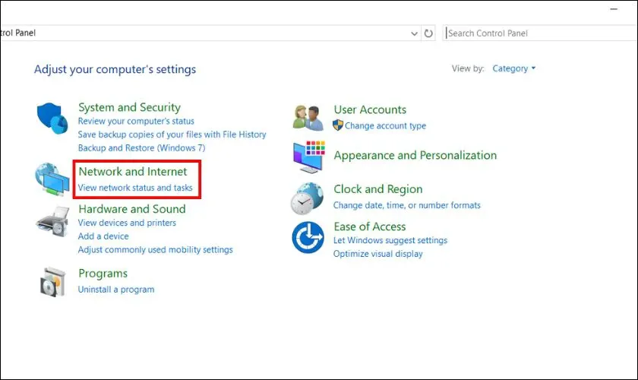The height and width of the screenshot is (380, 638).
Task: Select Uninstall a program link
Action: point(116,290)
